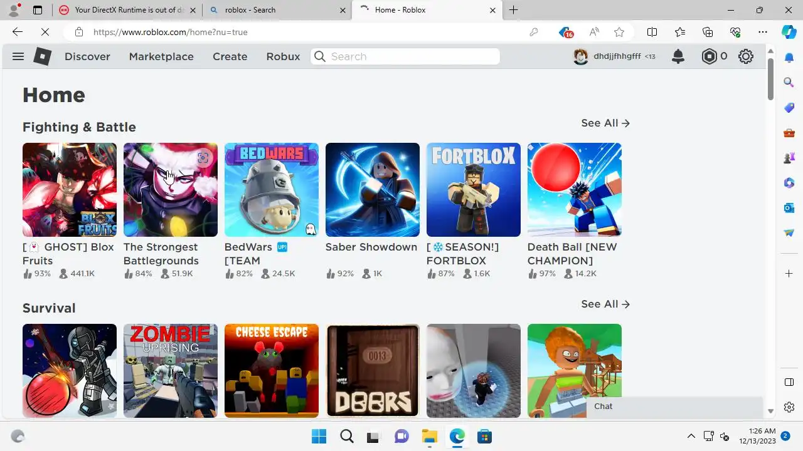Open the DOORS game thumbnail
This screenshot has height=451, width=803.
point(373,370)
